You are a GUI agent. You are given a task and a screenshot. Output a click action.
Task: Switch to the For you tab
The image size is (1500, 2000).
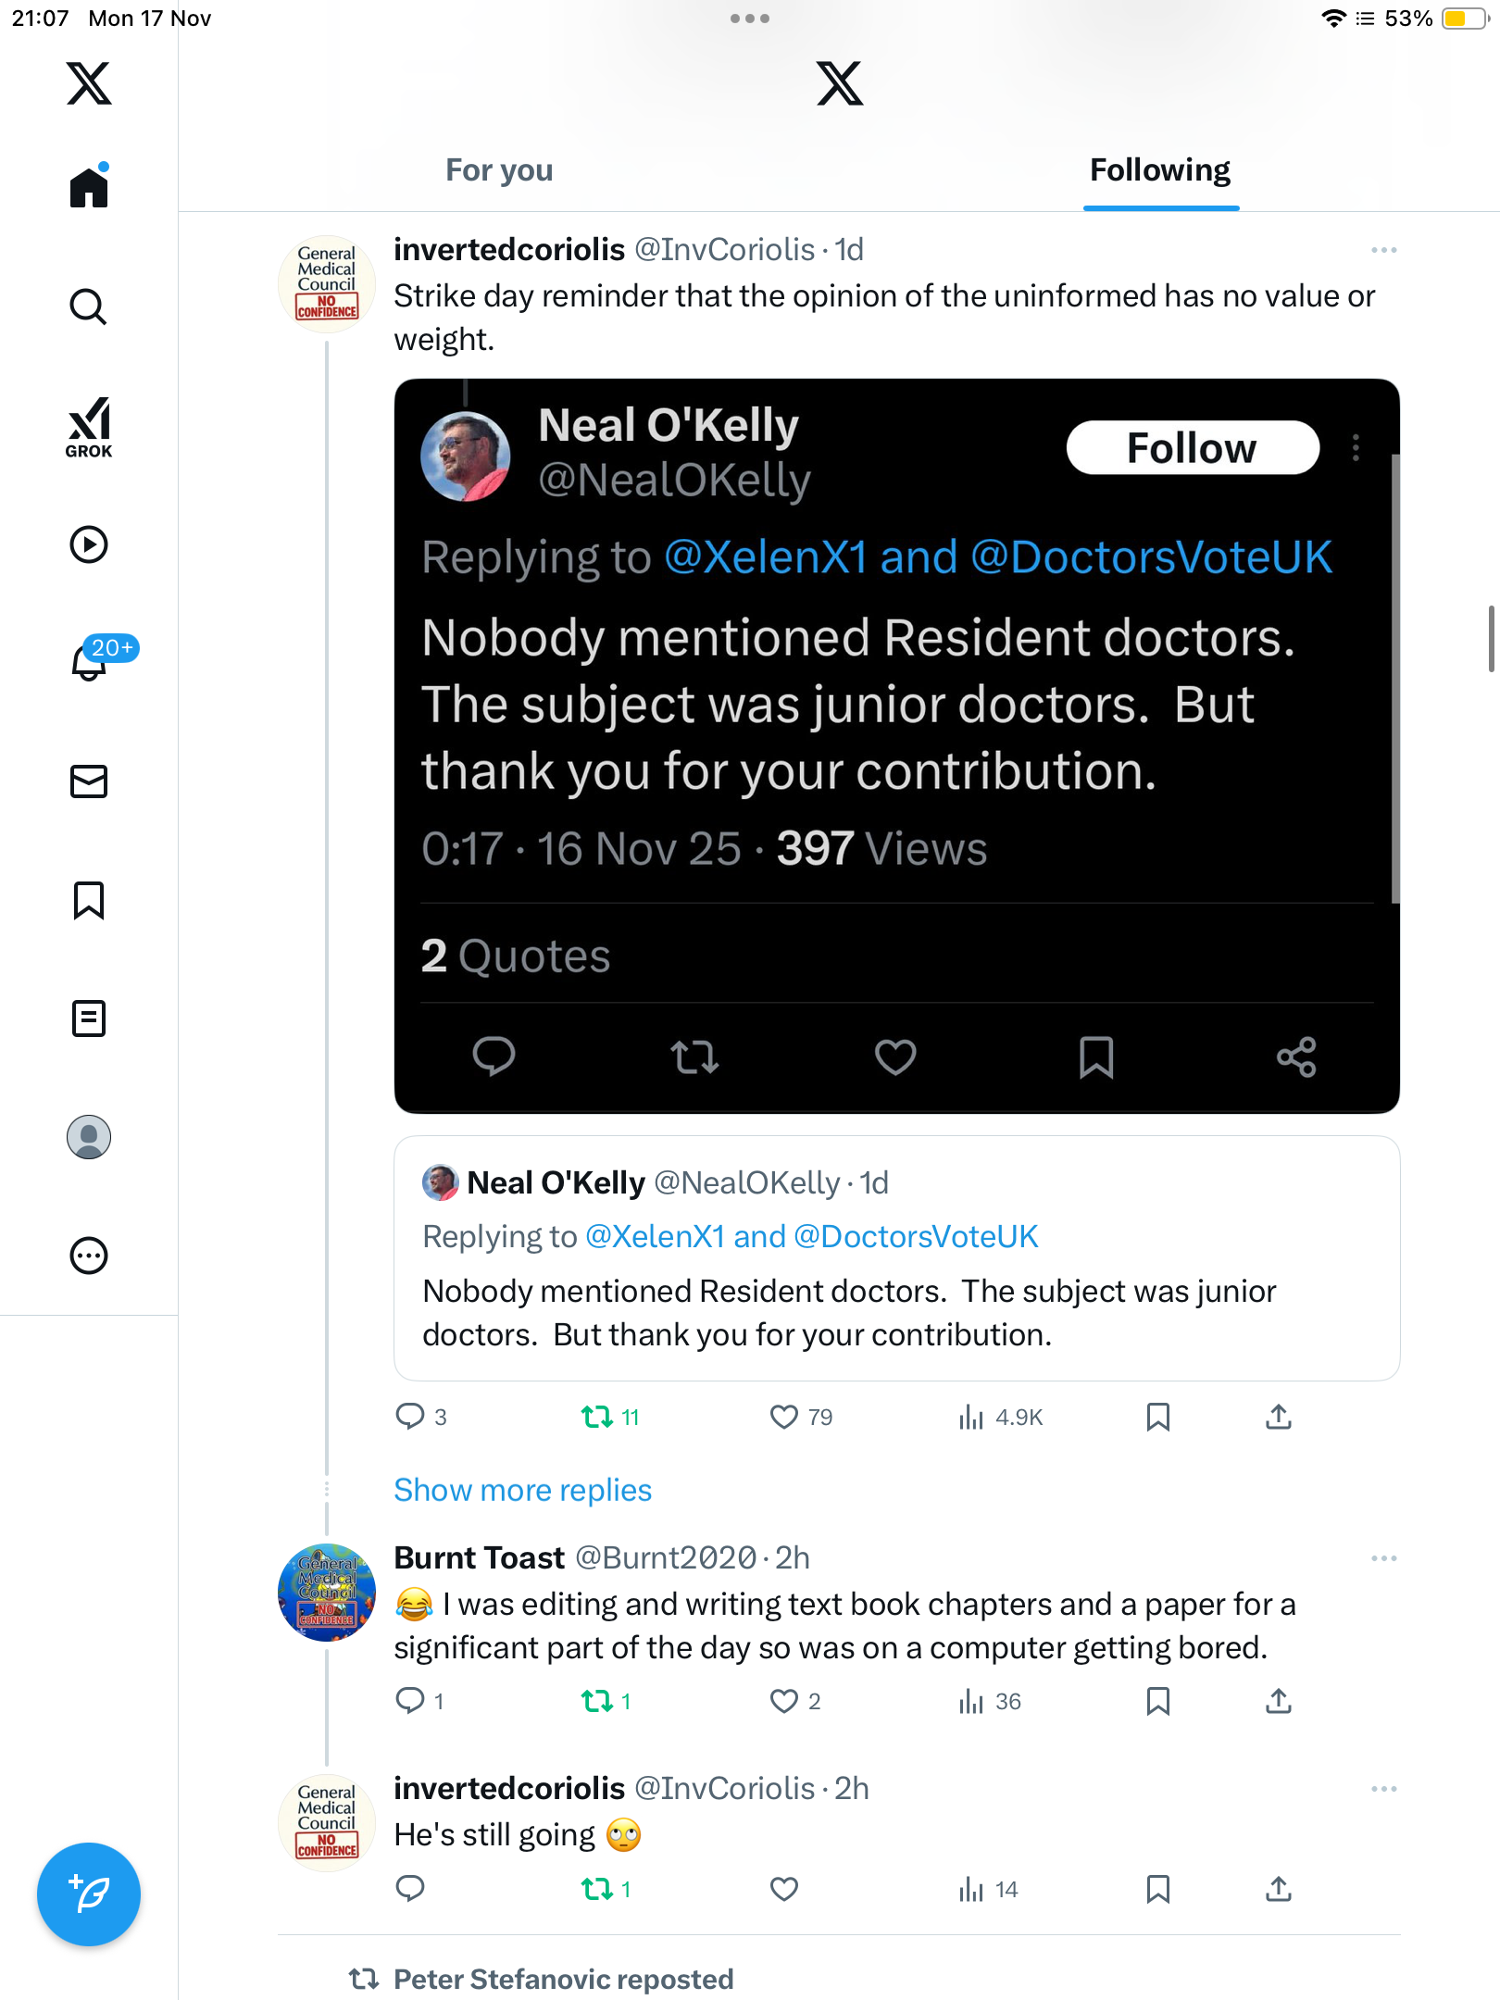click(x=499, y=170)
